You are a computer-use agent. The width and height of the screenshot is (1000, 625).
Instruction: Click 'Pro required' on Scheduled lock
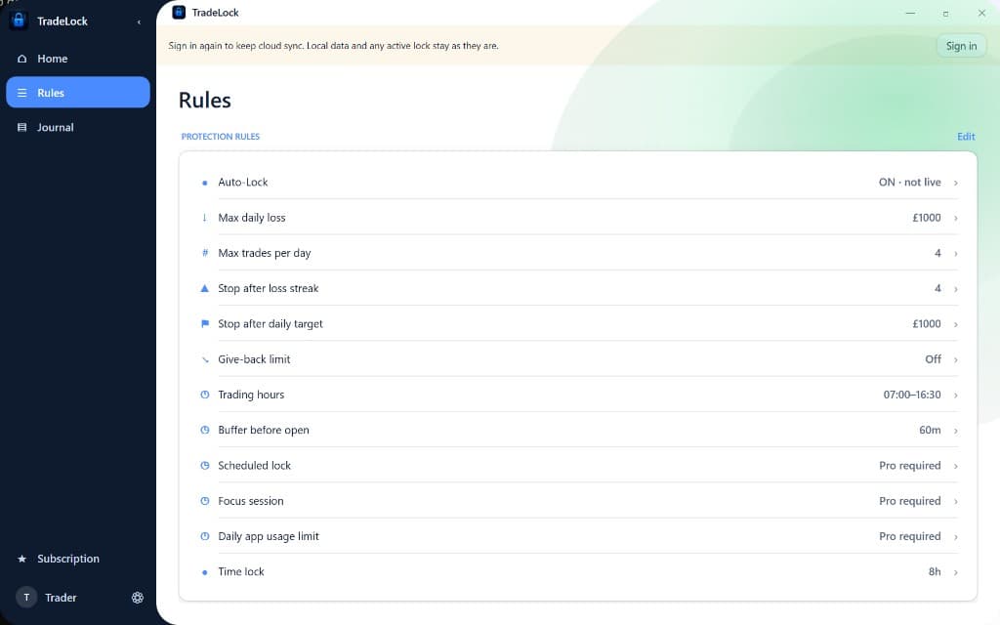(909, 466)
